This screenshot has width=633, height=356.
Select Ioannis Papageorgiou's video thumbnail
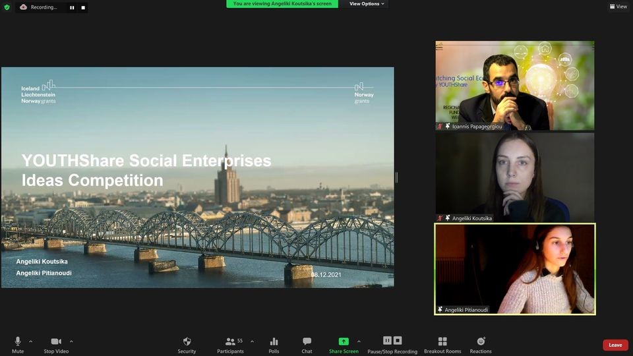[514, 86]
